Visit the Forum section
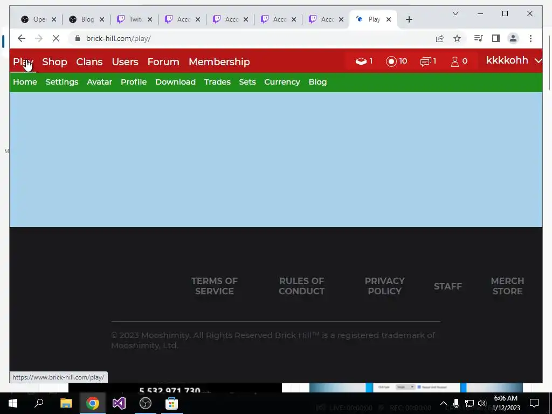552x414 pixels. coord(163,62)
